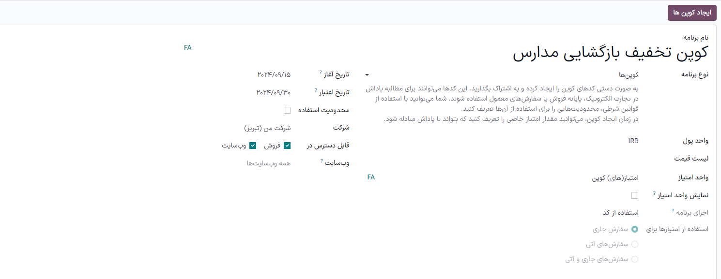Select the سفارش‌های جاری و آتی radio option

coord(635,259)
